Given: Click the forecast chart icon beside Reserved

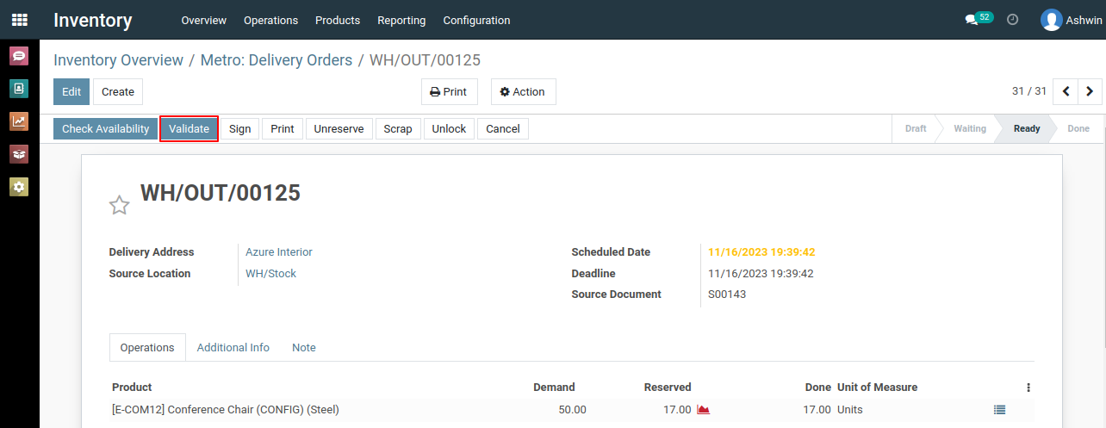Looking at the screenshot, I should pyautogui.click(x=703, y=410).
